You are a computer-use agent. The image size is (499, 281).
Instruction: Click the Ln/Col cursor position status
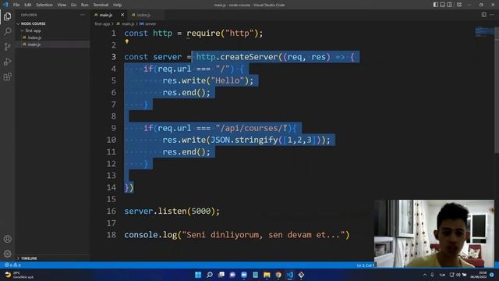[365, 265]
